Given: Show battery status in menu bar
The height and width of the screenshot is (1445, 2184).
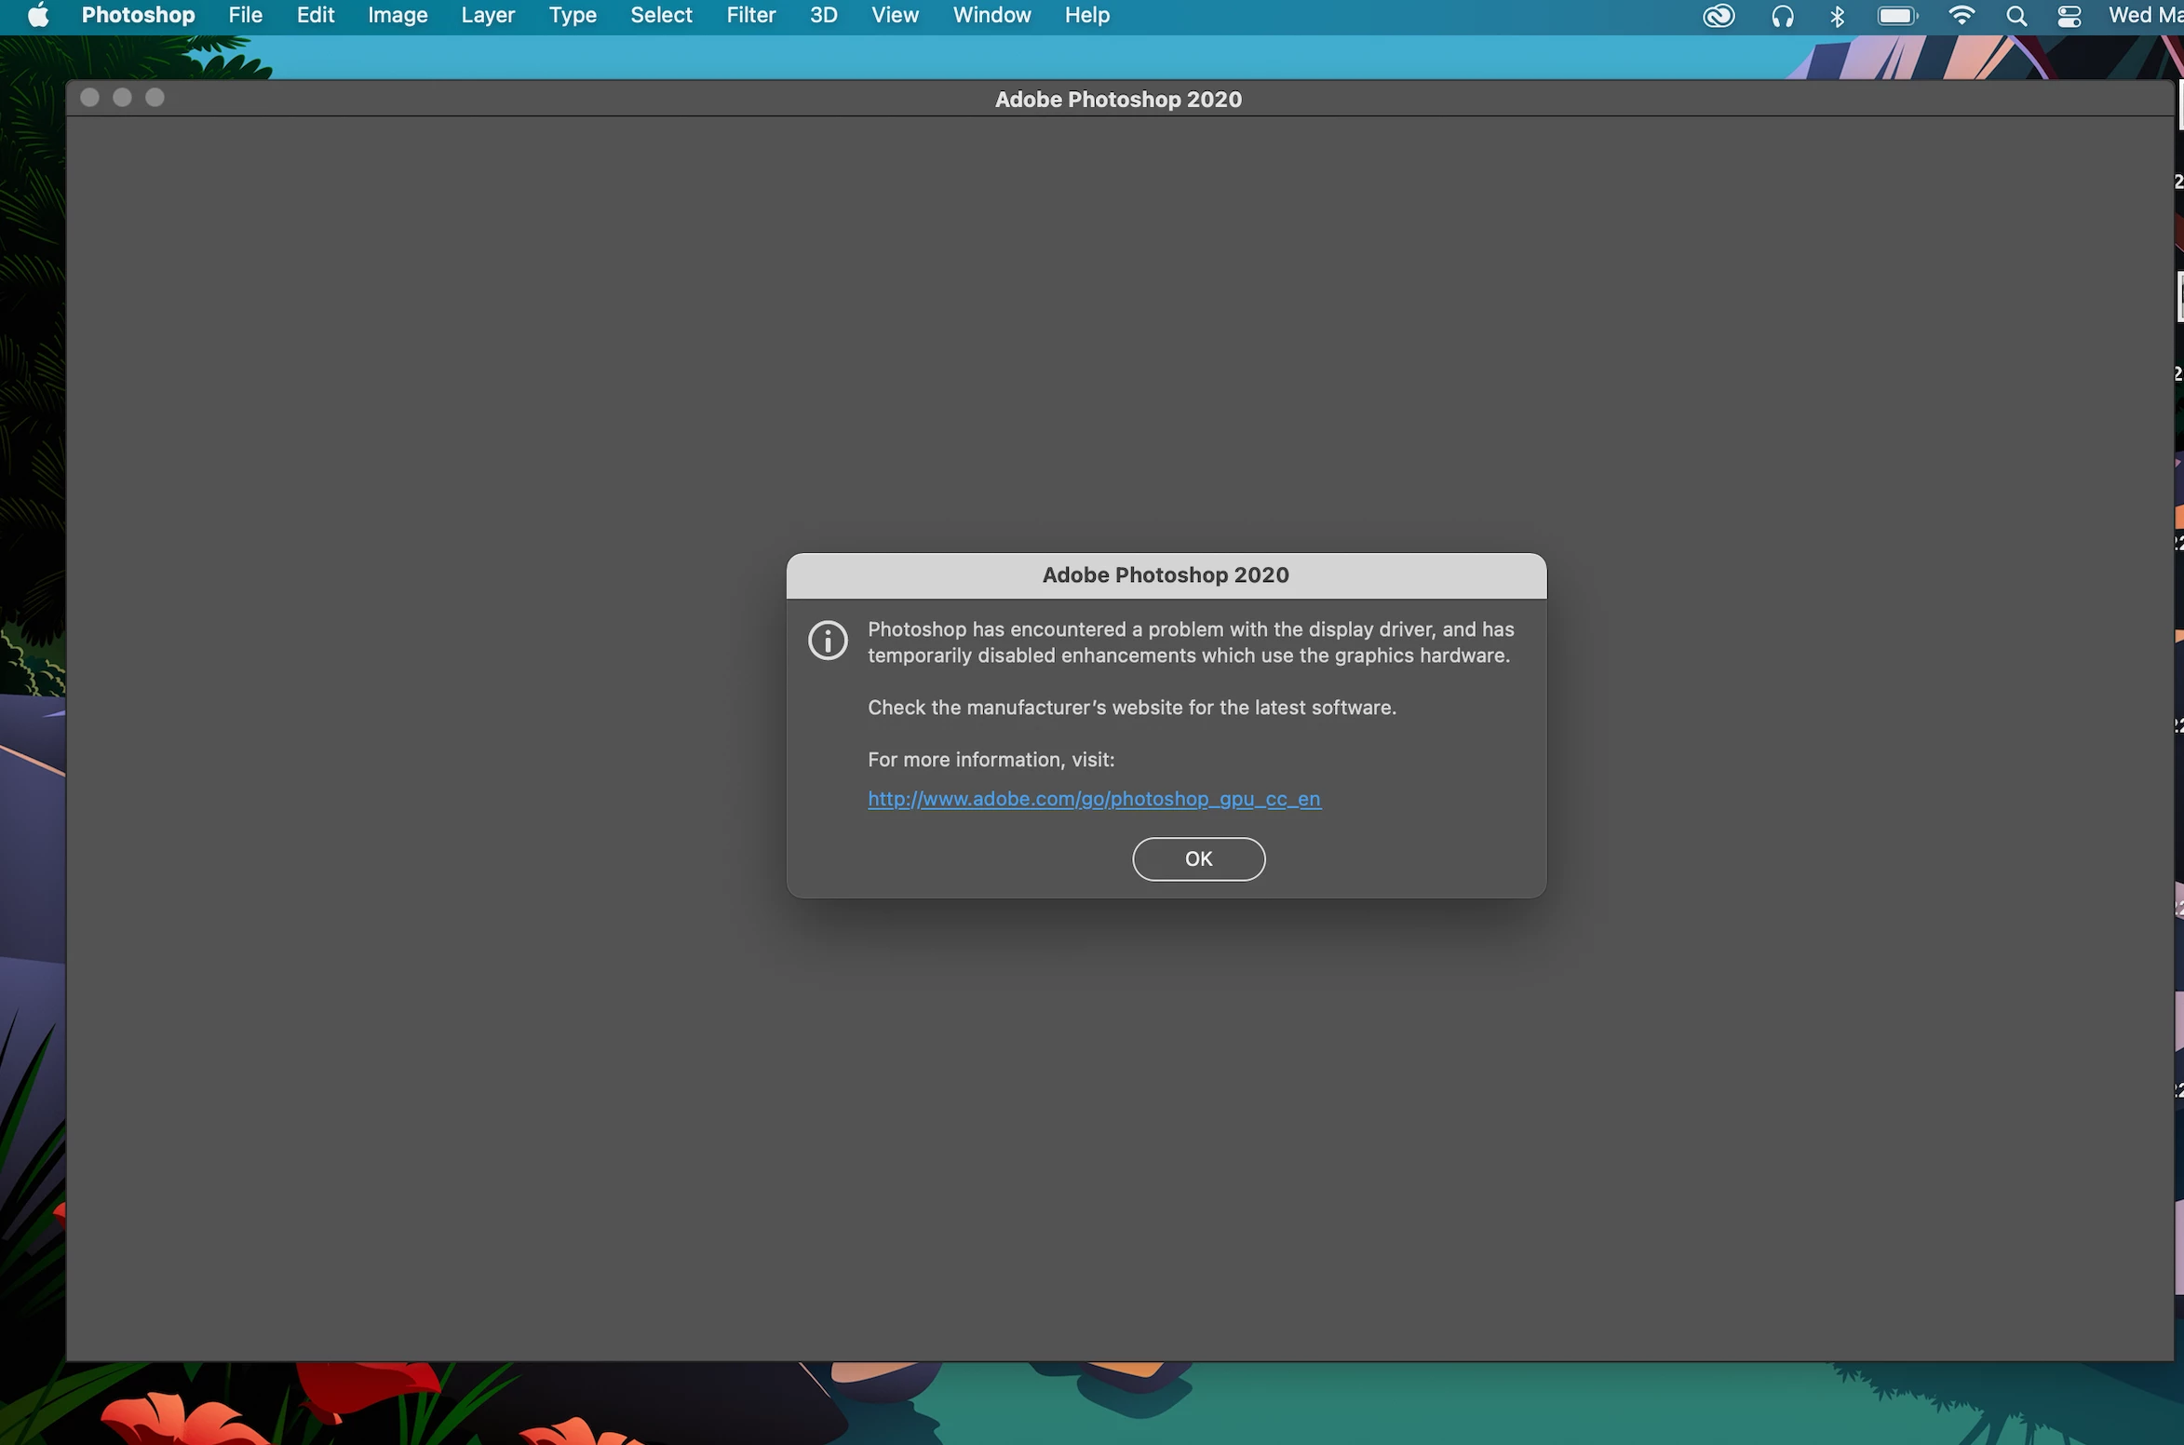Looking at the screenshot, I should [1896, 16].
